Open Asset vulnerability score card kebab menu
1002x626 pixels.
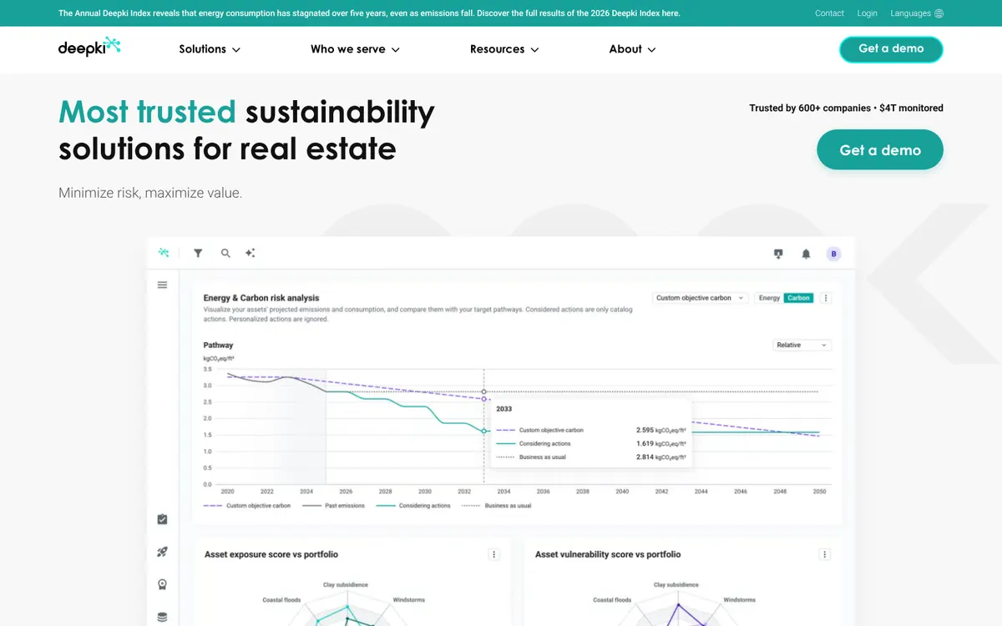click(x=825, y=554)
